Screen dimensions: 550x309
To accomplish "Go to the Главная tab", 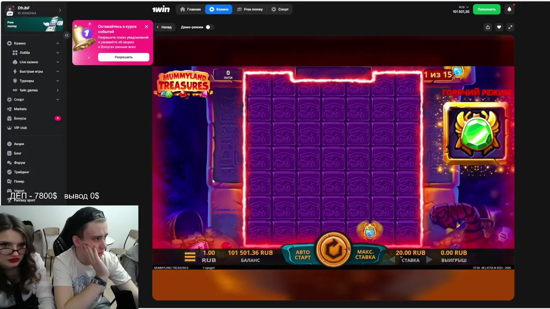I will point(190,9).
